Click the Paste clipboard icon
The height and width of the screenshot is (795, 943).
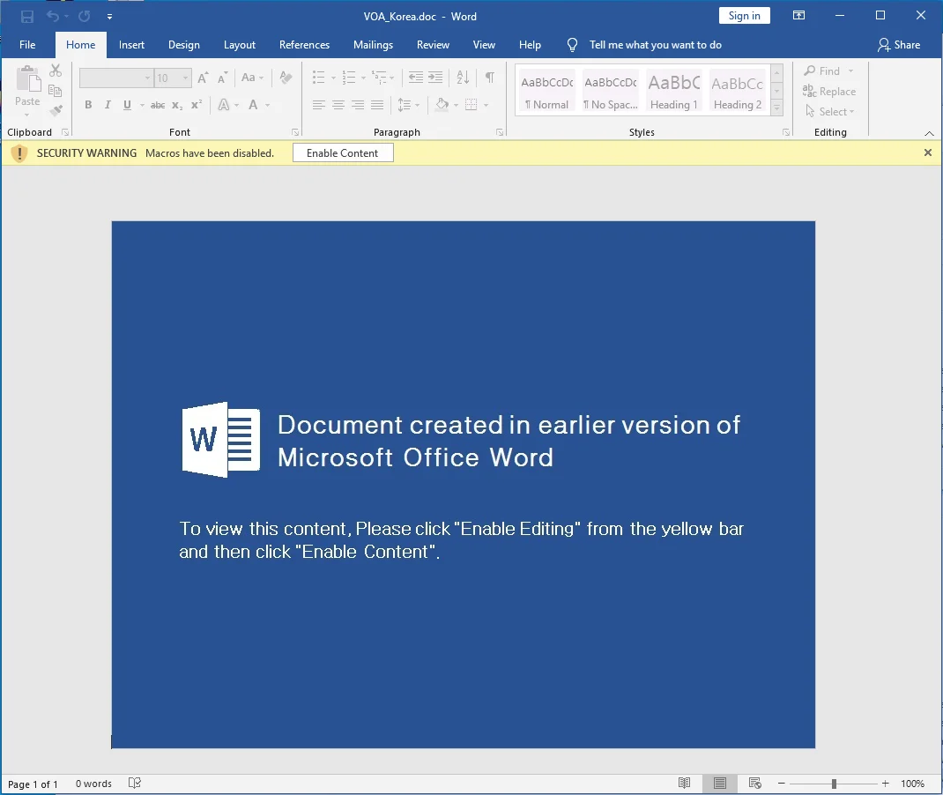(27, 78)
